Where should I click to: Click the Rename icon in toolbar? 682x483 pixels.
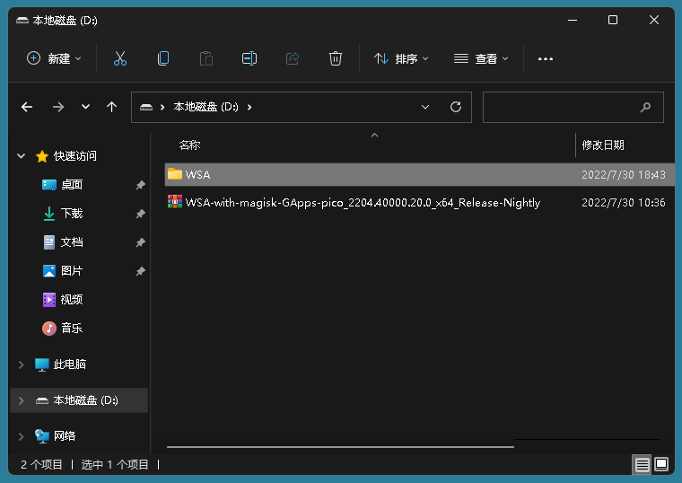(249, 58)
